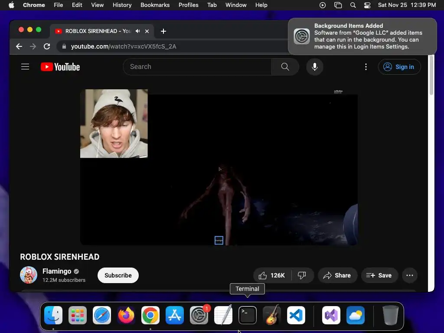Open the Edit menu
This screenshot has height=333, width=444.
click(x=77, y=5)
